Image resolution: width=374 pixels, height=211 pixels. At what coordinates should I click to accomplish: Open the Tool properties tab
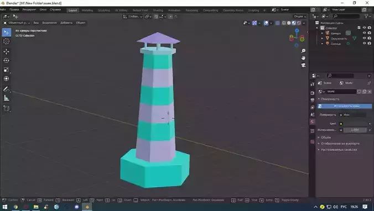[x=313, y=84]
